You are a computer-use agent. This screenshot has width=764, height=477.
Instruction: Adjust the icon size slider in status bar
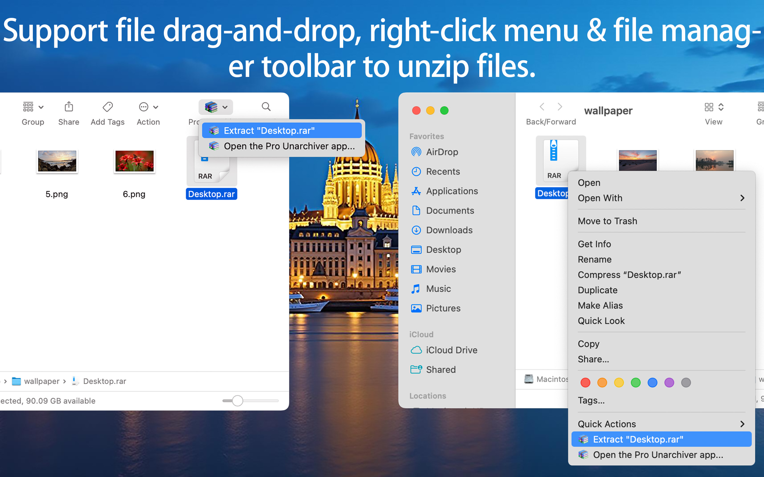click(238, 401)
